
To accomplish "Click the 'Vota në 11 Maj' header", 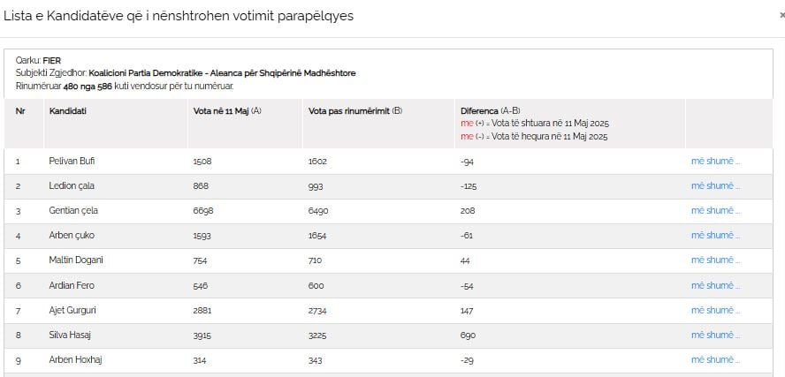I will point(227,111).
